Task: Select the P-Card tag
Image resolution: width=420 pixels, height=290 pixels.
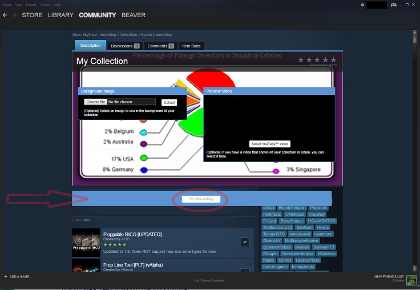Action: pos(269,221)
